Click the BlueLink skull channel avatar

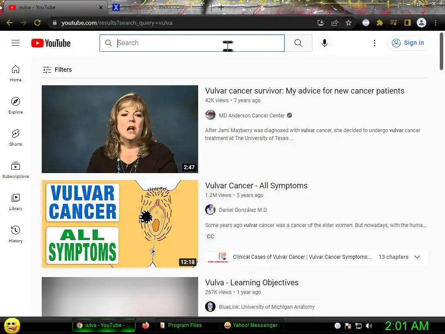pyautogui.click(x=210, y=307)
